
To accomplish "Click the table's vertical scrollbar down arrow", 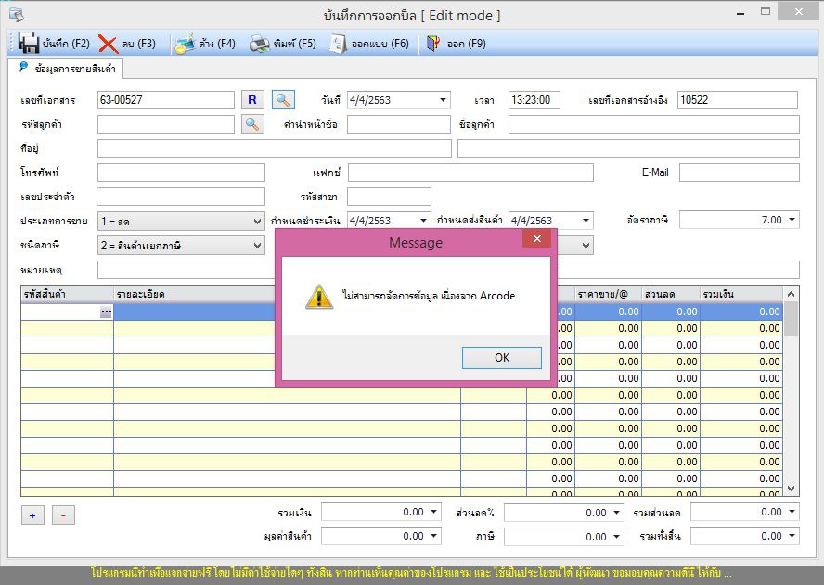I will click(791, 489).
